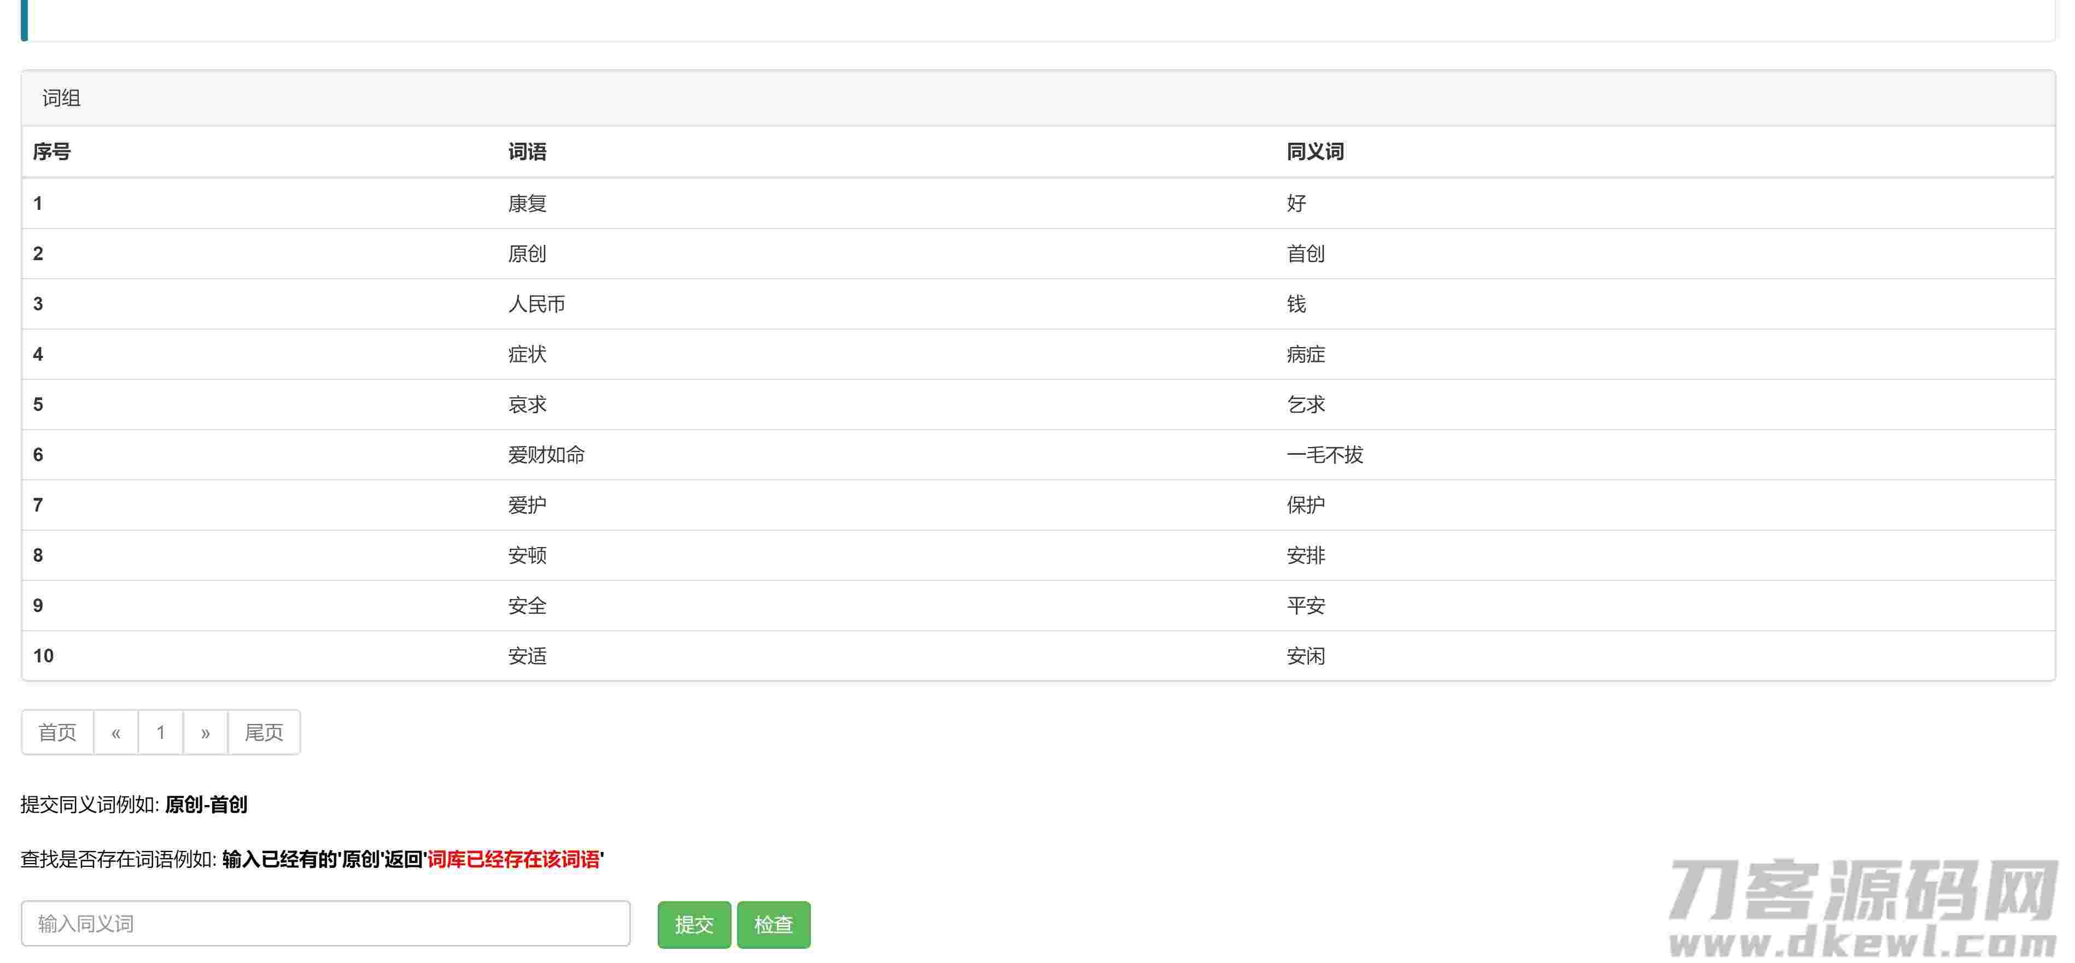Select the synonym 平安 in row 9
This screenshot has width=2075, height=963.
click(1305, 606)
